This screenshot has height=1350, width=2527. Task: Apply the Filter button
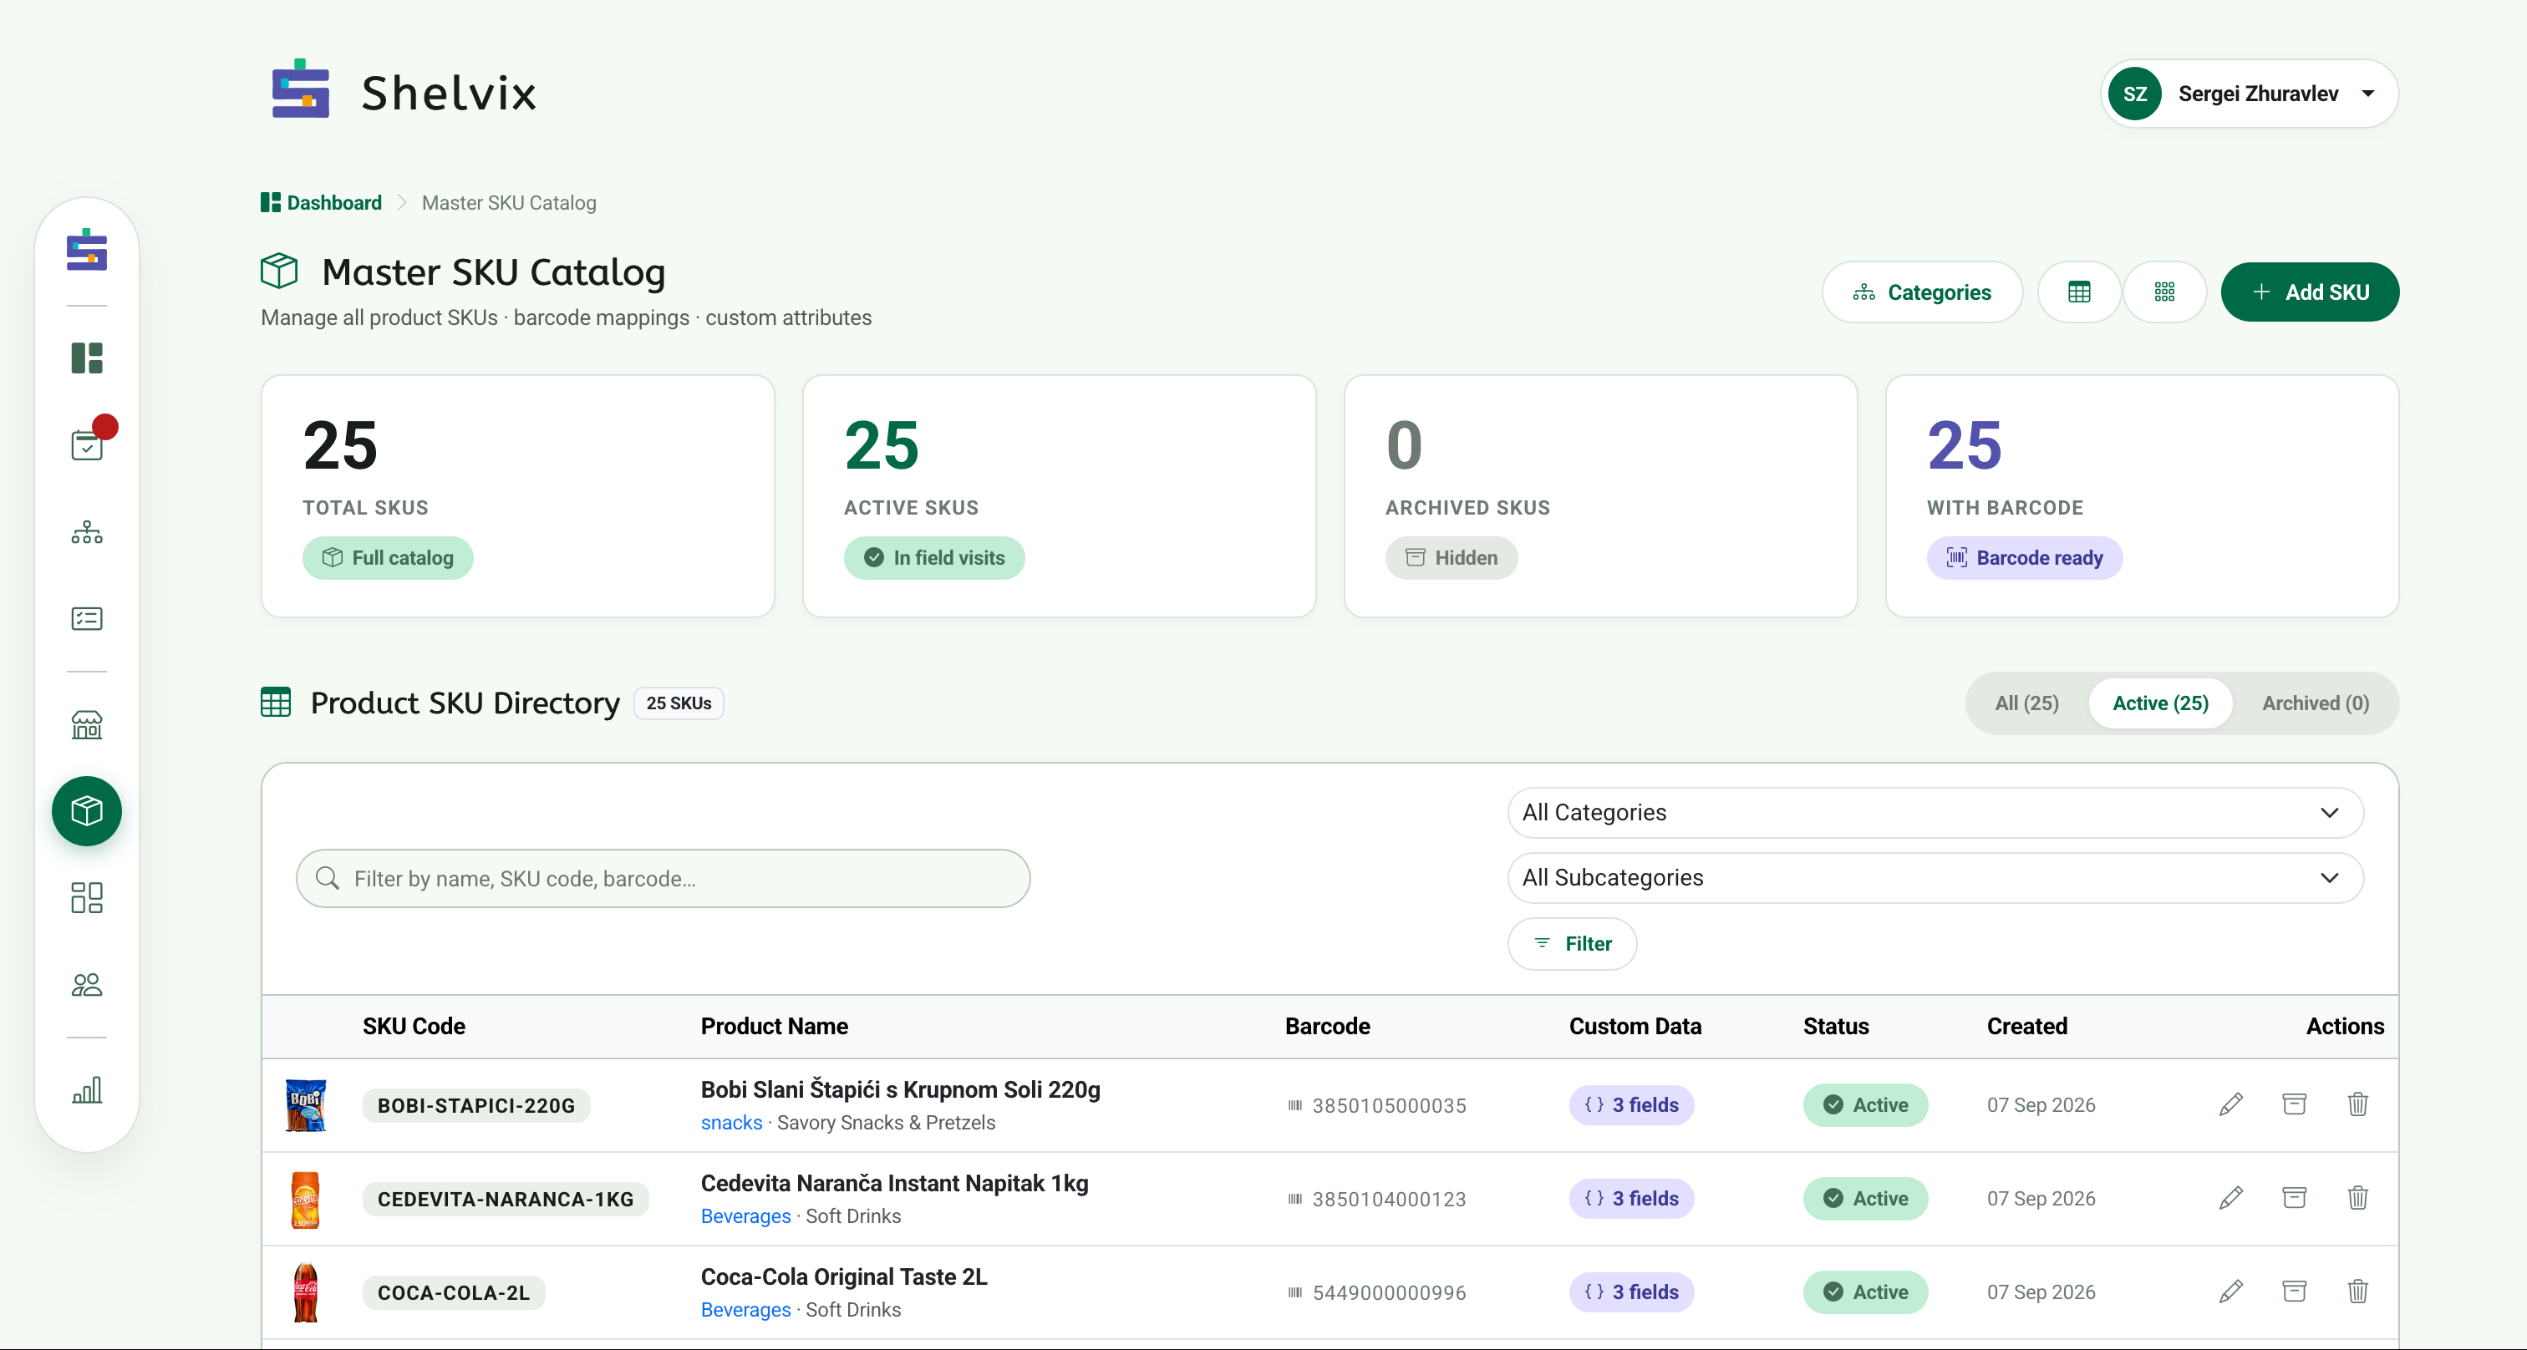1572,943
